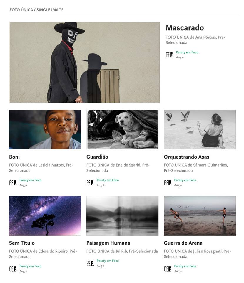The image size is (244, 283).
Task: Open the Guardião article title
Action: (x=97, y=157)
